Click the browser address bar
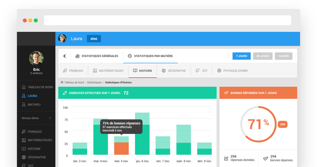 (x=167, y=20)
